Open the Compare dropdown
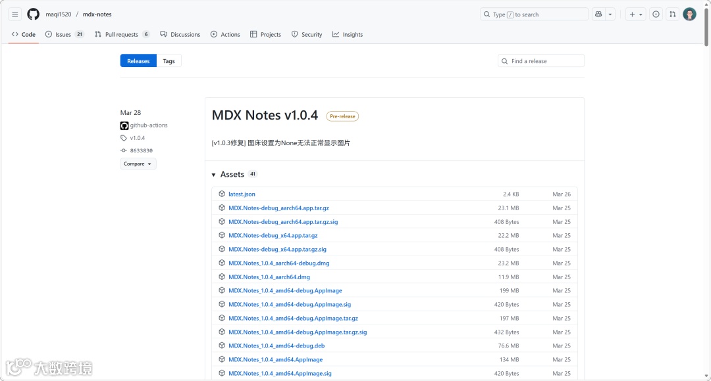The image size is (711, 381). [138, 164]
